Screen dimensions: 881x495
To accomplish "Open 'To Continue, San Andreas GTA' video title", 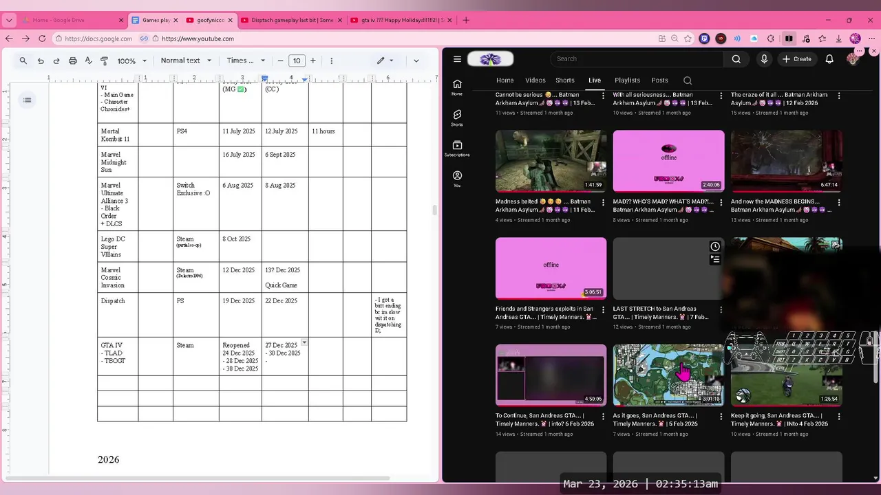I will [x=544, y=419].
